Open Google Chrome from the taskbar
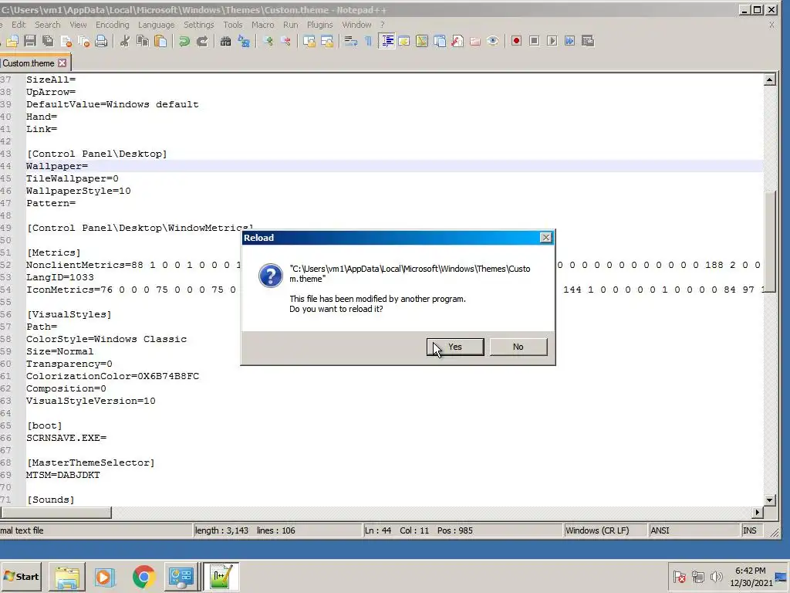The height and width of the screenshot is (593, 790). tap(143, 576)
